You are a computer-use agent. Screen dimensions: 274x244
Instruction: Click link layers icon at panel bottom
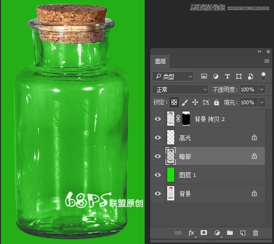click(178, 233)
